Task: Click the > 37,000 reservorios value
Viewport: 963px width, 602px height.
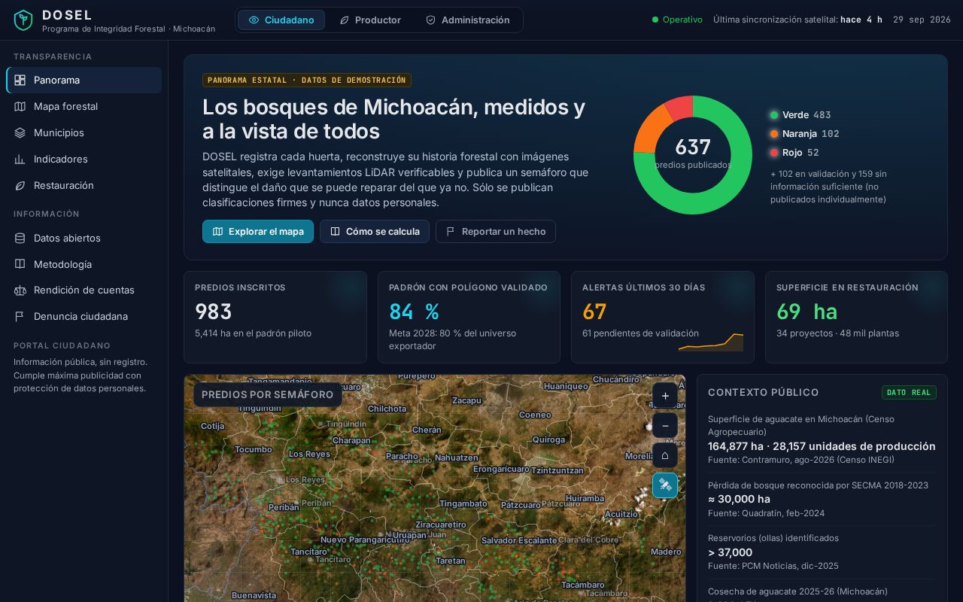Action: [x=730, y=552]
